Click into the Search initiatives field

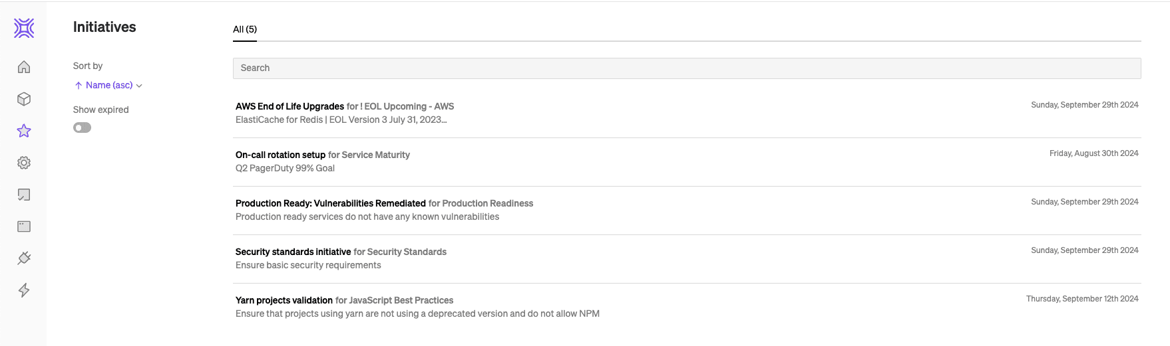coord(686,68)
